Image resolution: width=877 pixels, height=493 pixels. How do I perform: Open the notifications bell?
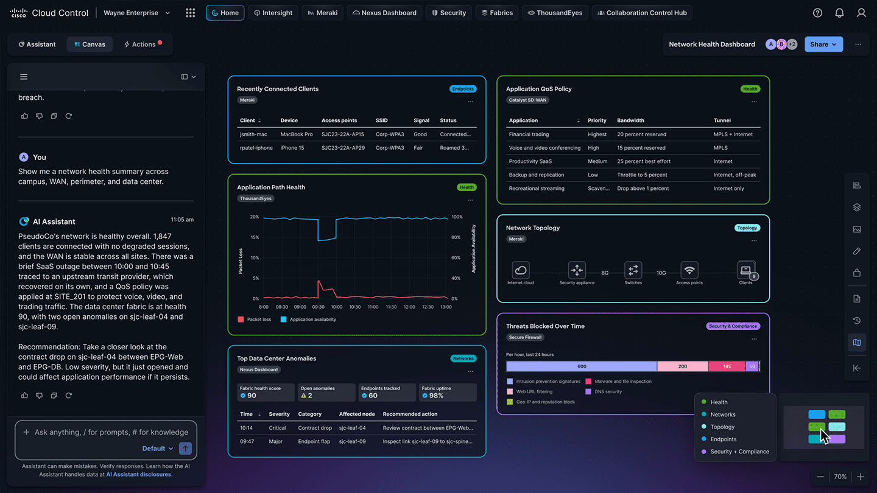pos(840,13)
